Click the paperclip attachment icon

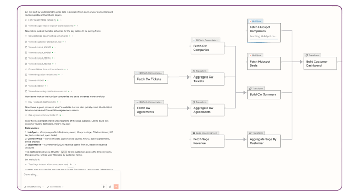110,187
